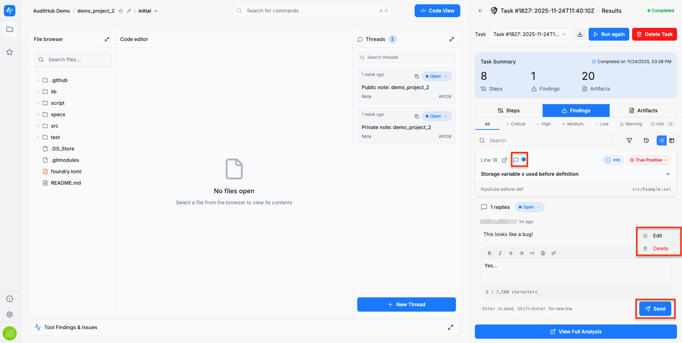682x343 pixels.
Task: Open the Task #1827 selector dropdown
Action: [x=529, y=34]
